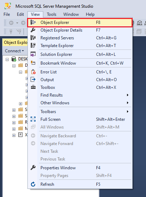Click the F8 shortcut text
146x197 pixels.
(x=98, y=22)
